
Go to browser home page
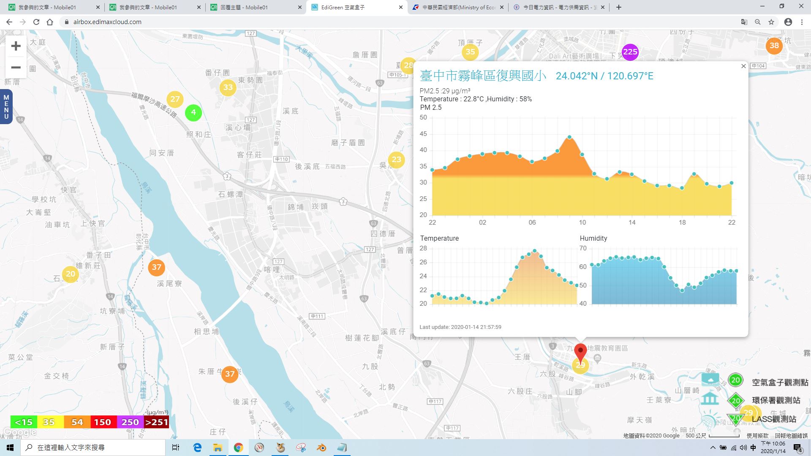coord(50,22)
